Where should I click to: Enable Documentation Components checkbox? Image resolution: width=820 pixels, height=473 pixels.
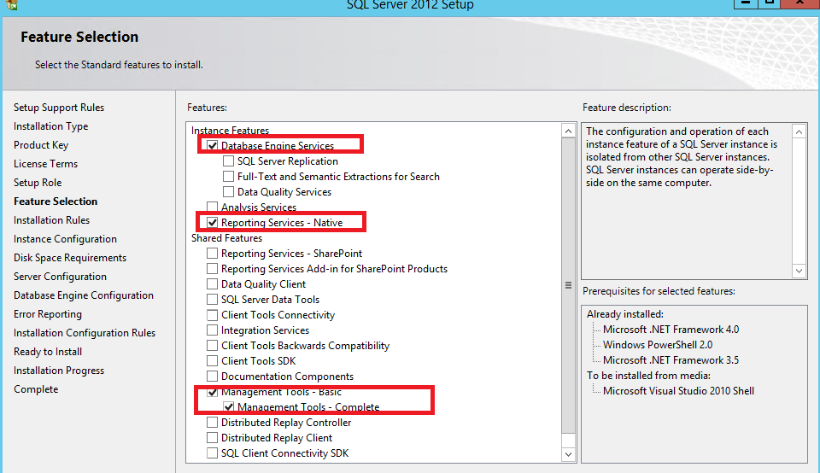tap(213, 377)
